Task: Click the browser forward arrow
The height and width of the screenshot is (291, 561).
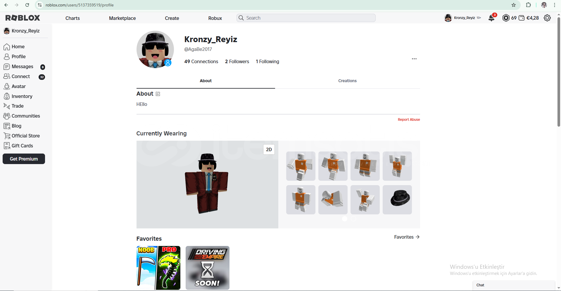Action: (x=17, y=5)
